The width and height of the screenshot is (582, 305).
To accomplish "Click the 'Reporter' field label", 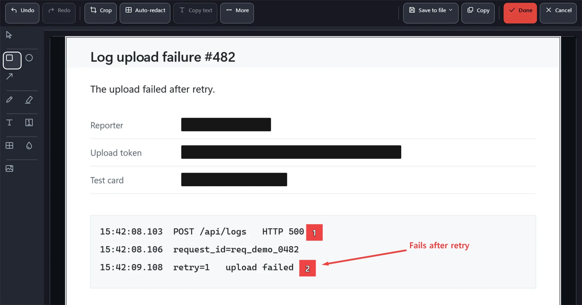I will 107,126.
